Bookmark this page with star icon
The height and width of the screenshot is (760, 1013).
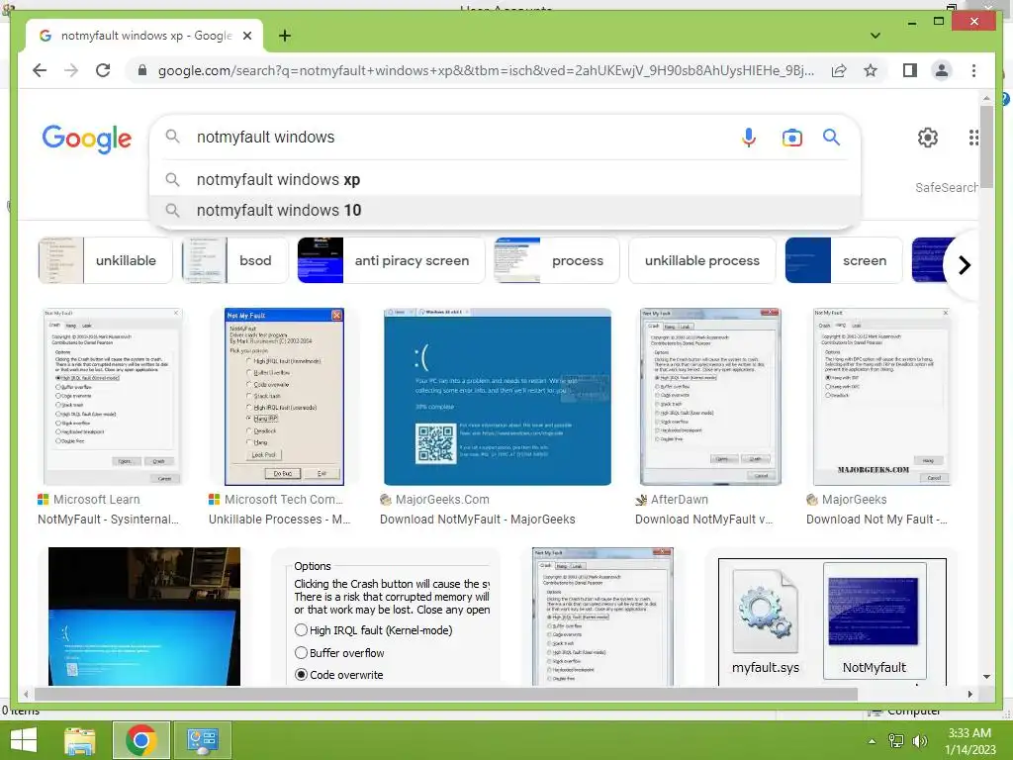(x=871, y=70)
